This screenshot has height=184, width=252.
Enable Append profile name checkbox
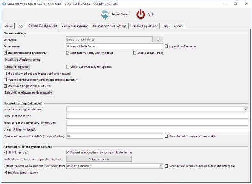(x=166, y=46)
